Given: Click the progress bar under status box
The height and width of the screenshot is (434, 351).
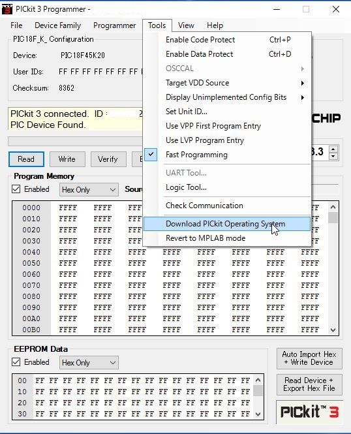Looking at the screenshot, I should click(75, 141).
